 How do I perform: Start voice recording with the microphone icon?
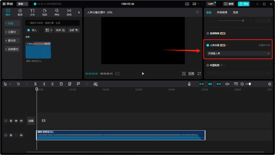(x=189, y=84)
